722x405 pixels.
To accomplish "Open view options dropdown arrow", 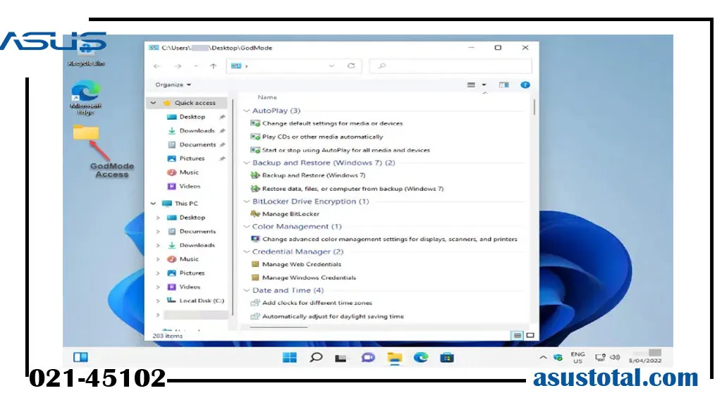I will (x=484, y=85).
